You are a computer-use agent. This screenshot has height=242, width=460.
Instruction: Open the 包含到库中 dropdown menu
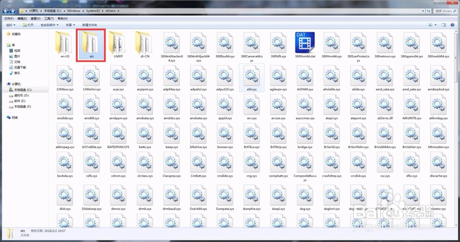pos(49,25)
